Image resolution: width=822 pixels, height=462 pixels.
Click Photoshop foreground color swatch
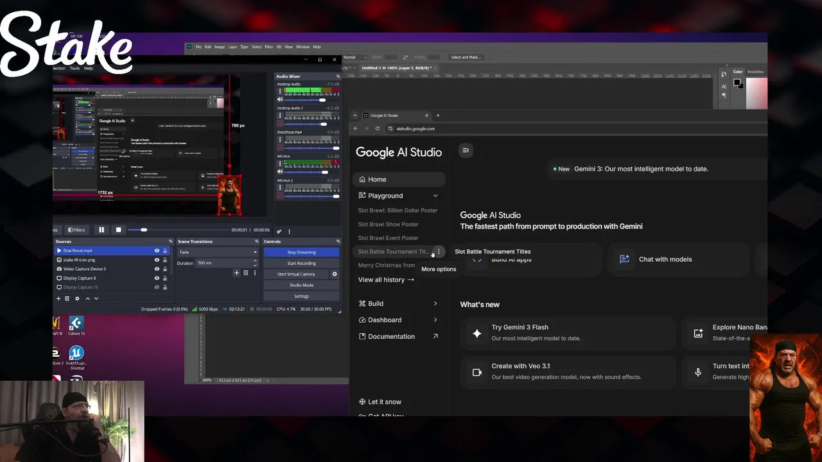coord(737,82)
